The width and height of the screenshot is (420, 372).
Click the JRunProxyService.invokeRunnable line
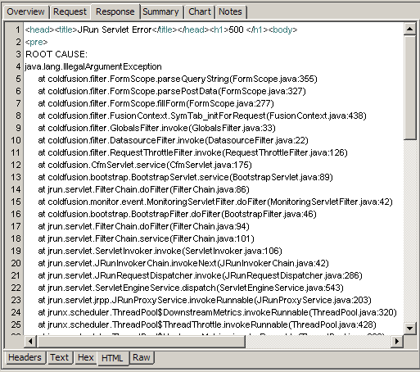tap(205, 300)
